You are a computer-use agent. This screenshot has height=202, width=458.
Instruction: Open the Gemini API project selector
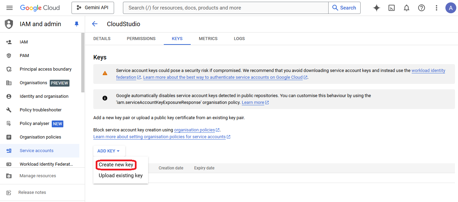coord(93,8)
